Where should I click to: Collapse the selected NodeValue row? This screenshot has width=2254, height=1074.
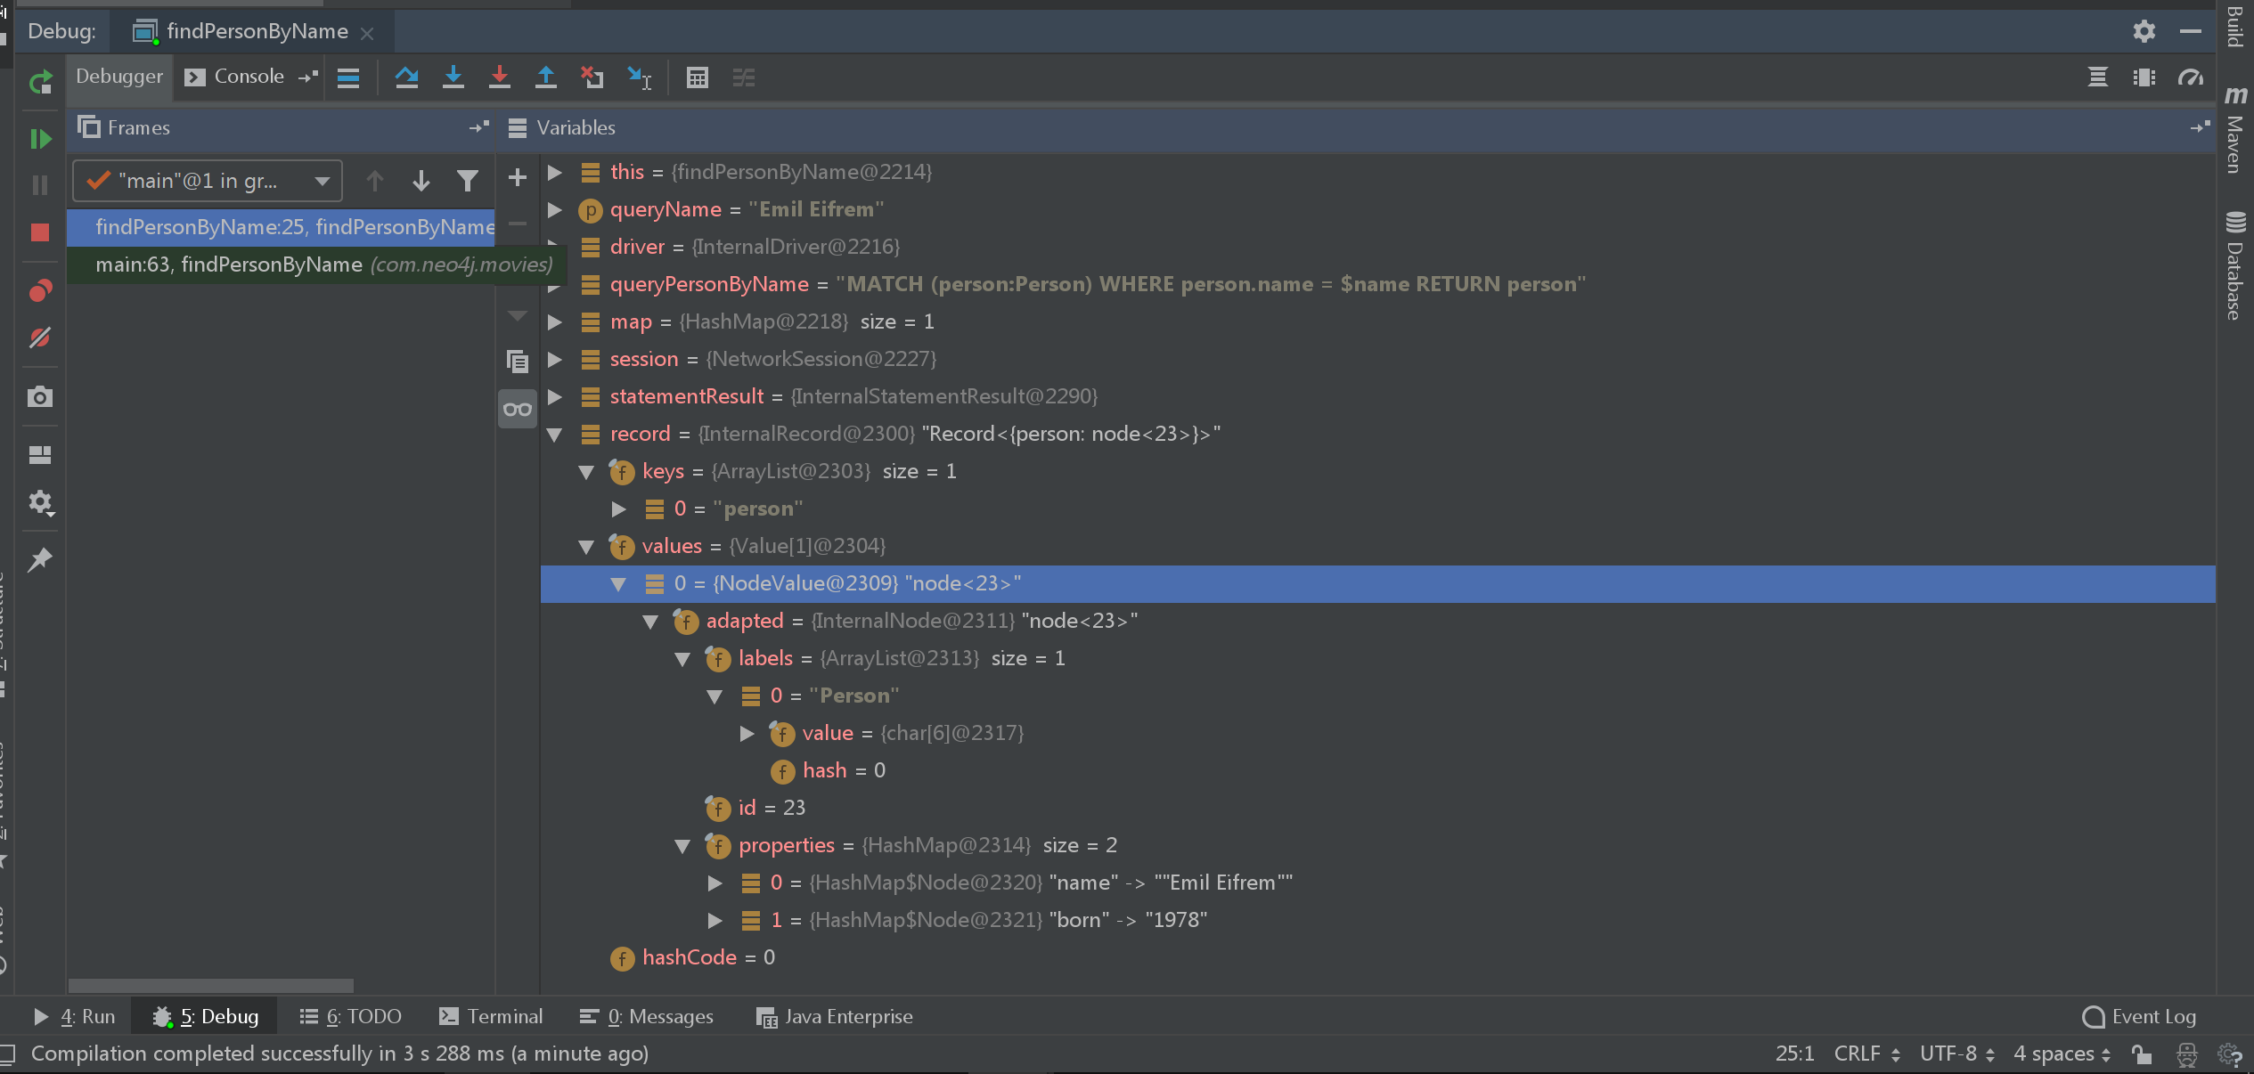tap(618, 584)
